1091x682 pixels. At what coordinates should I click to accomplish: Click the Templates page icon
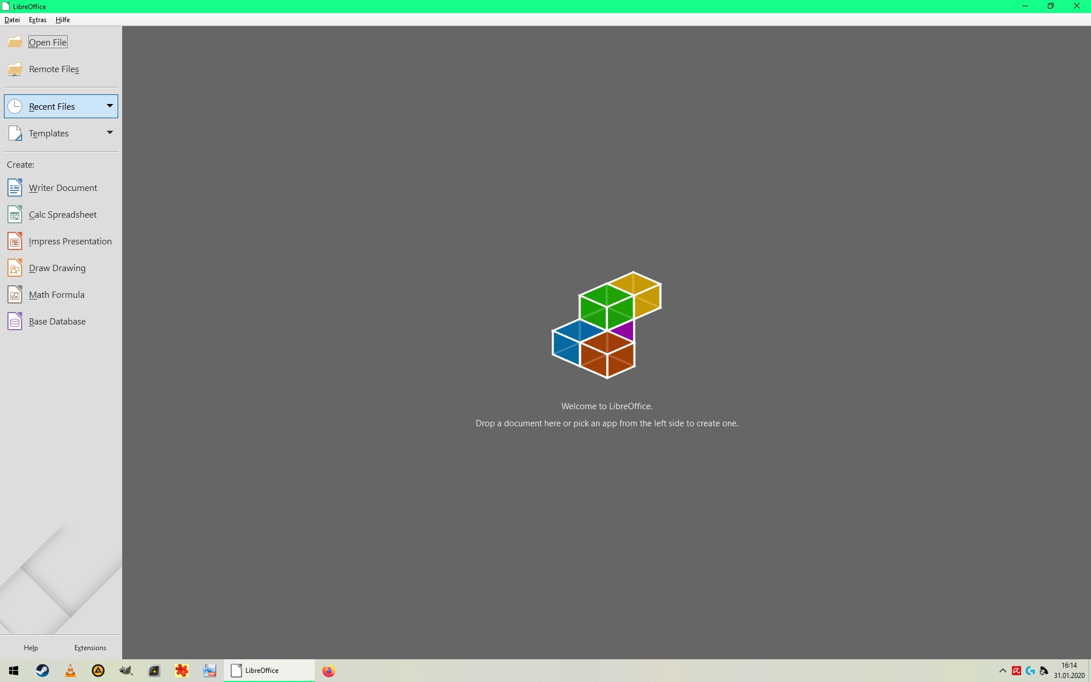pos(15,133)
